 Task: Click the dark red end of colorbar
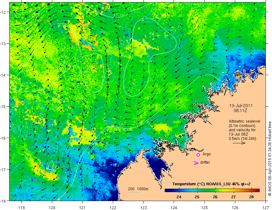click(258, 191)
